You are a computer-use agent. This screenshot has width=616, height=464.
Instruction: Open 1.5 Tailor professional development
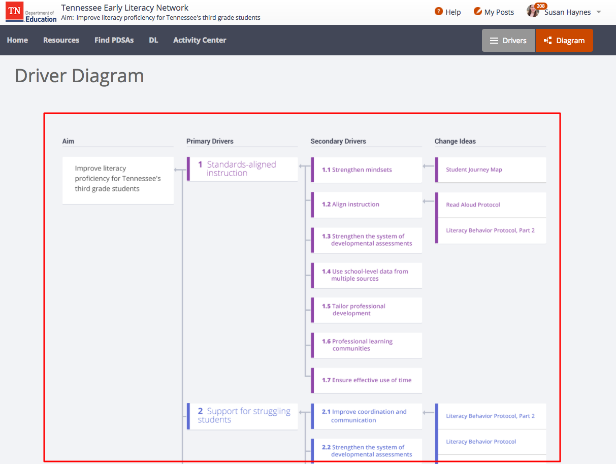[x=366, y=310]
